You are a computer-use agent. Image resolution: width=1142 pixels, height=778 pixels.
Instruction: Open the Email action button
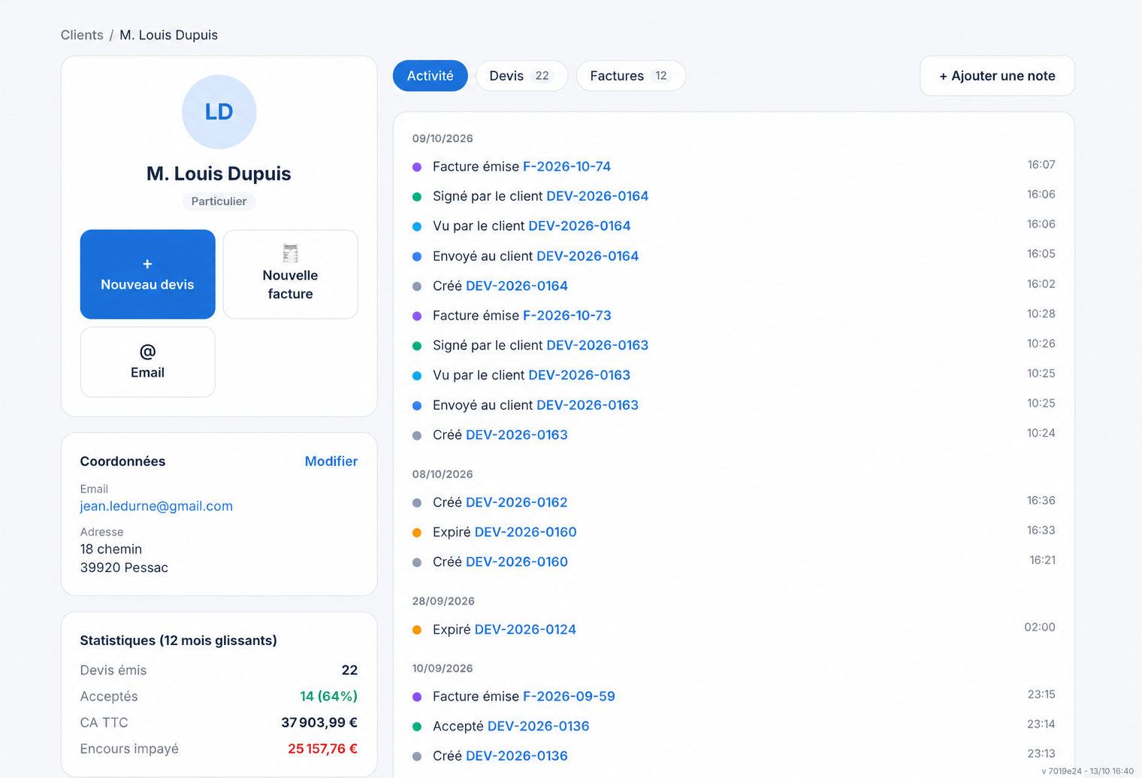coord(147,362)
